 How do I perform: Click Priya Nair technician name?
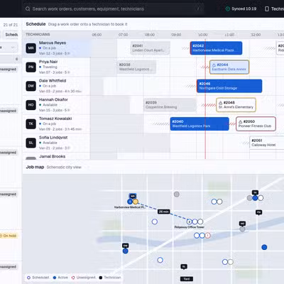[x=48, y=62]
